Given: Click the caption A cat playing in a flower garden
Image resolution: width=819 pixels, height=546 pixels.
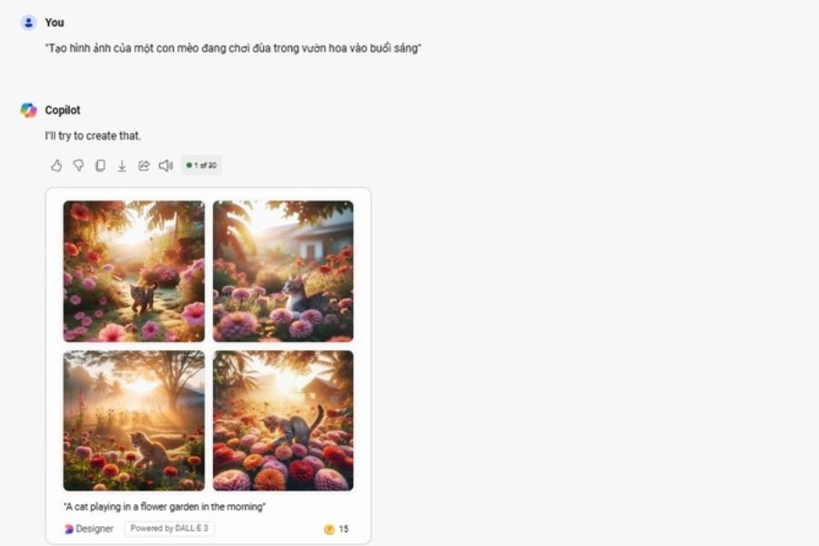Looking at the screenshot, I should 165,507.
